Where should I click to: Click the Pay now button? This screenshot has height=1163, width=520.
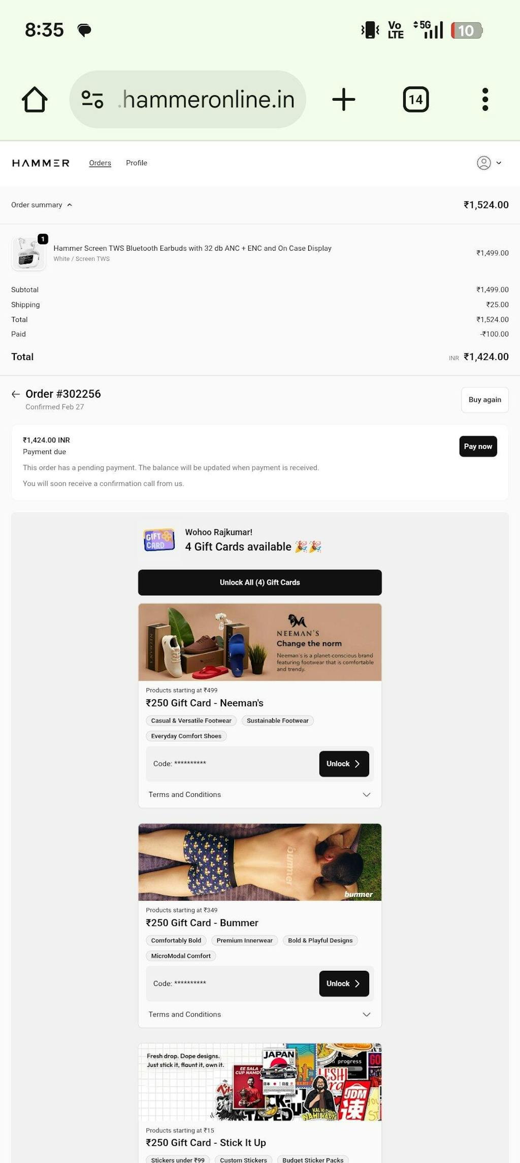click(478, 446)
